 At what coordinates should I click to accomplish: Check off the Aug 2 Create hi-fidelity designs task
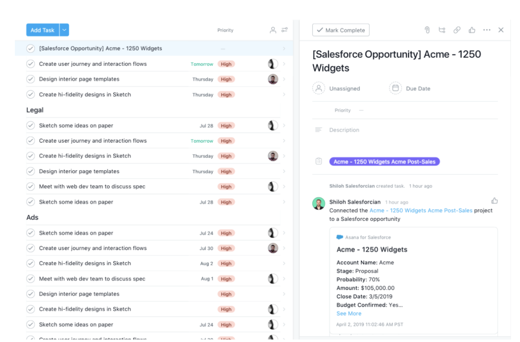30,263
